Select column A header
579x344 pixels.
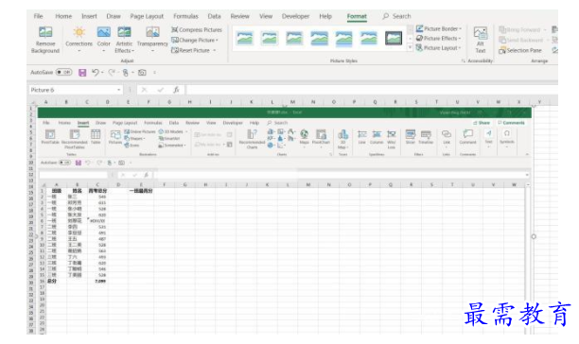pos(46,102)
